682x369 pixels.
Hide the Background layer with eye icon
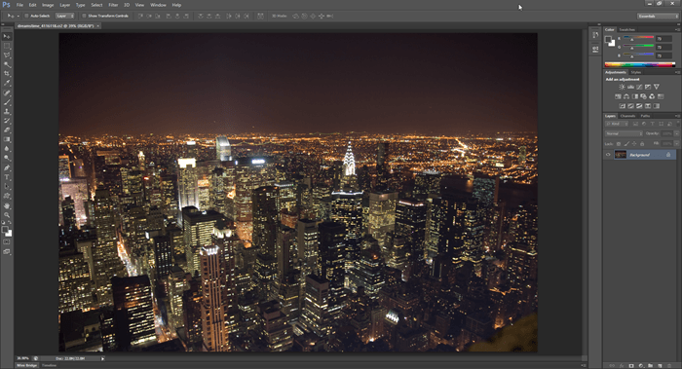pyautogui.click(x=608, y=155)
